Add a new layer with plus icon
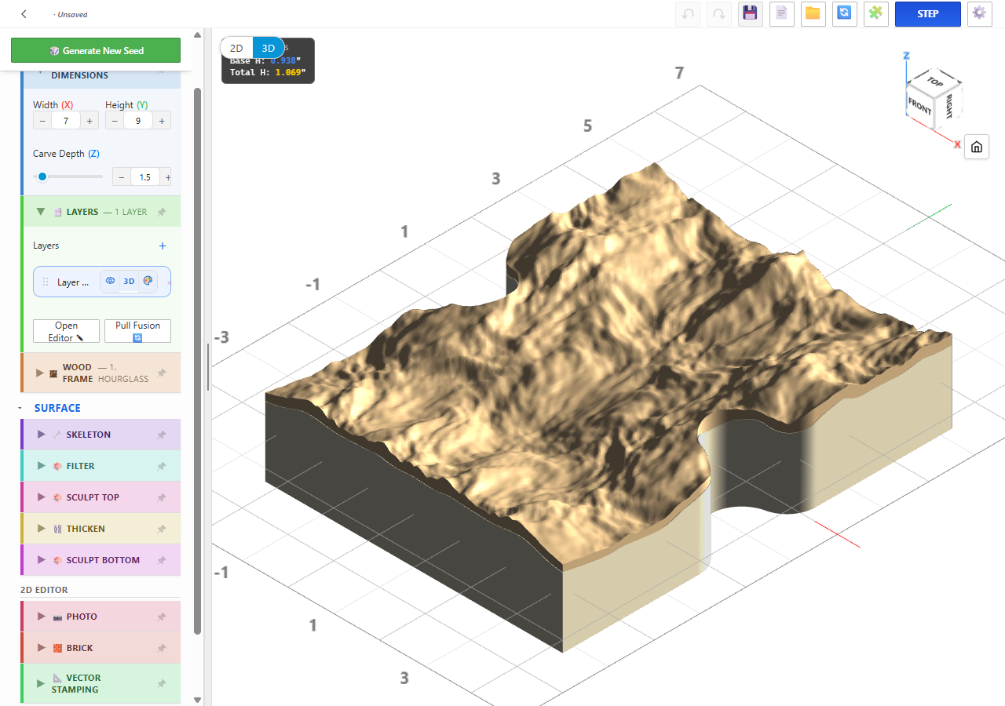1005x706 pixels. [163, 246]
